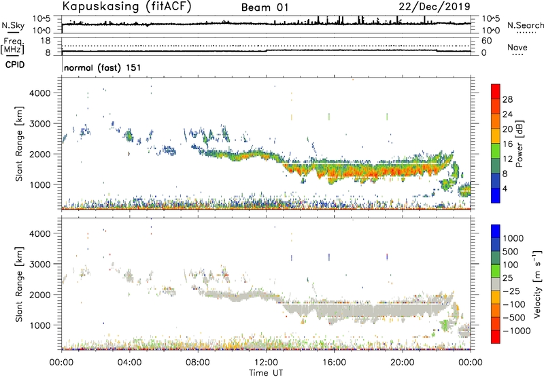
Task: Click the "28" value on the power colorbar
Action: tap(507, 99)
